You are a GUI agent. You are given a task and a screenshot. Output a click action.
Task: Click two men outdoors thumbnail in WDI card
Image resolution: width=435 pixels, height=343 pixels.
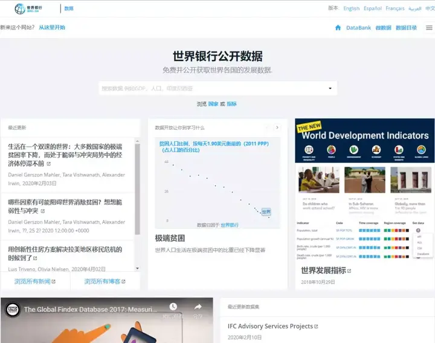[365, 180]
